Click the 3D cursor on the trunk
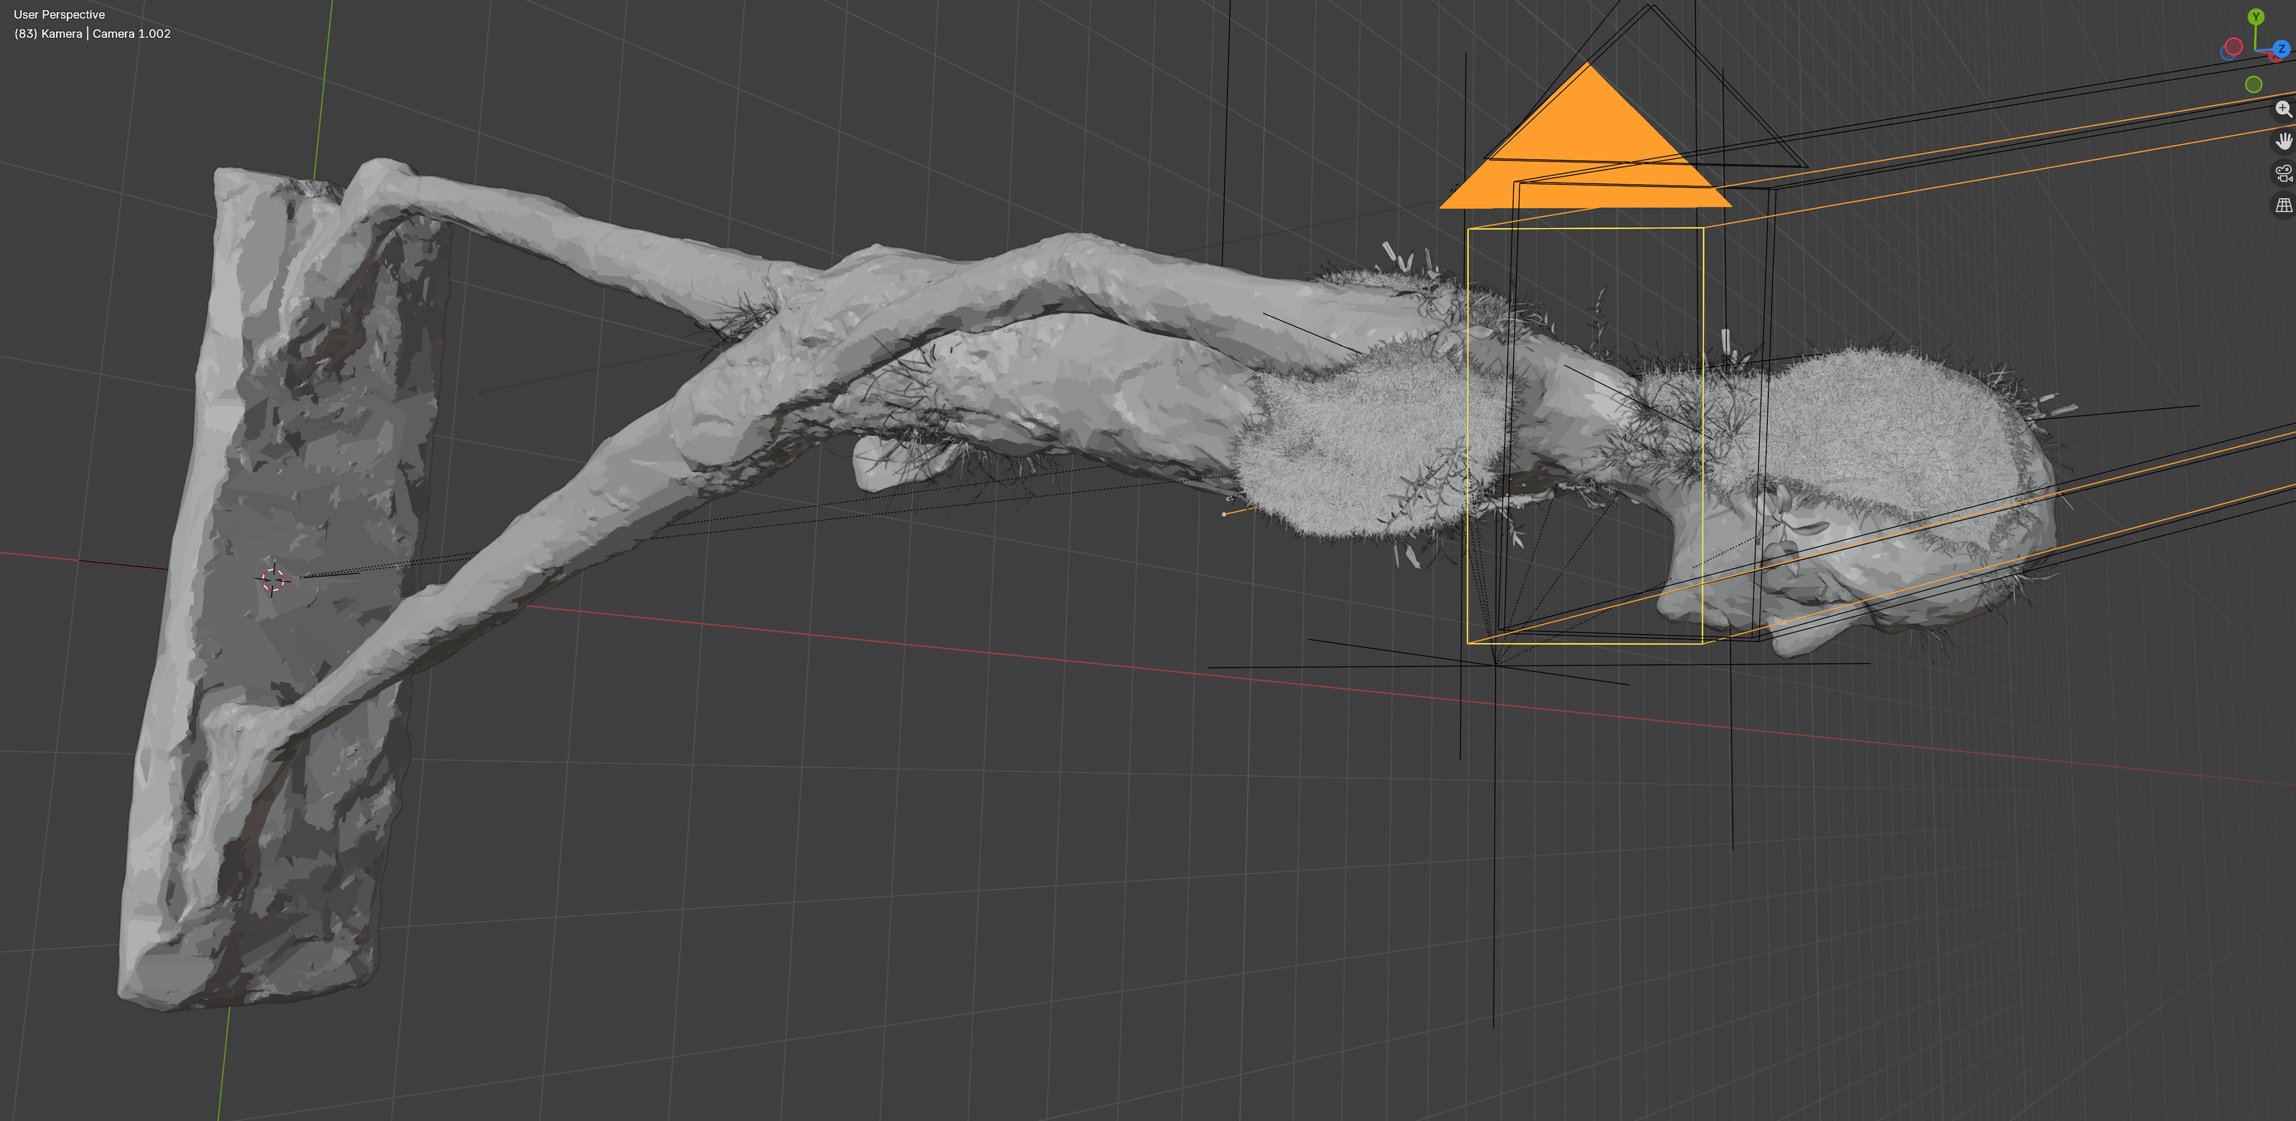The width and height of the screenshot is (2296, 1121). [x=274, y=579]
